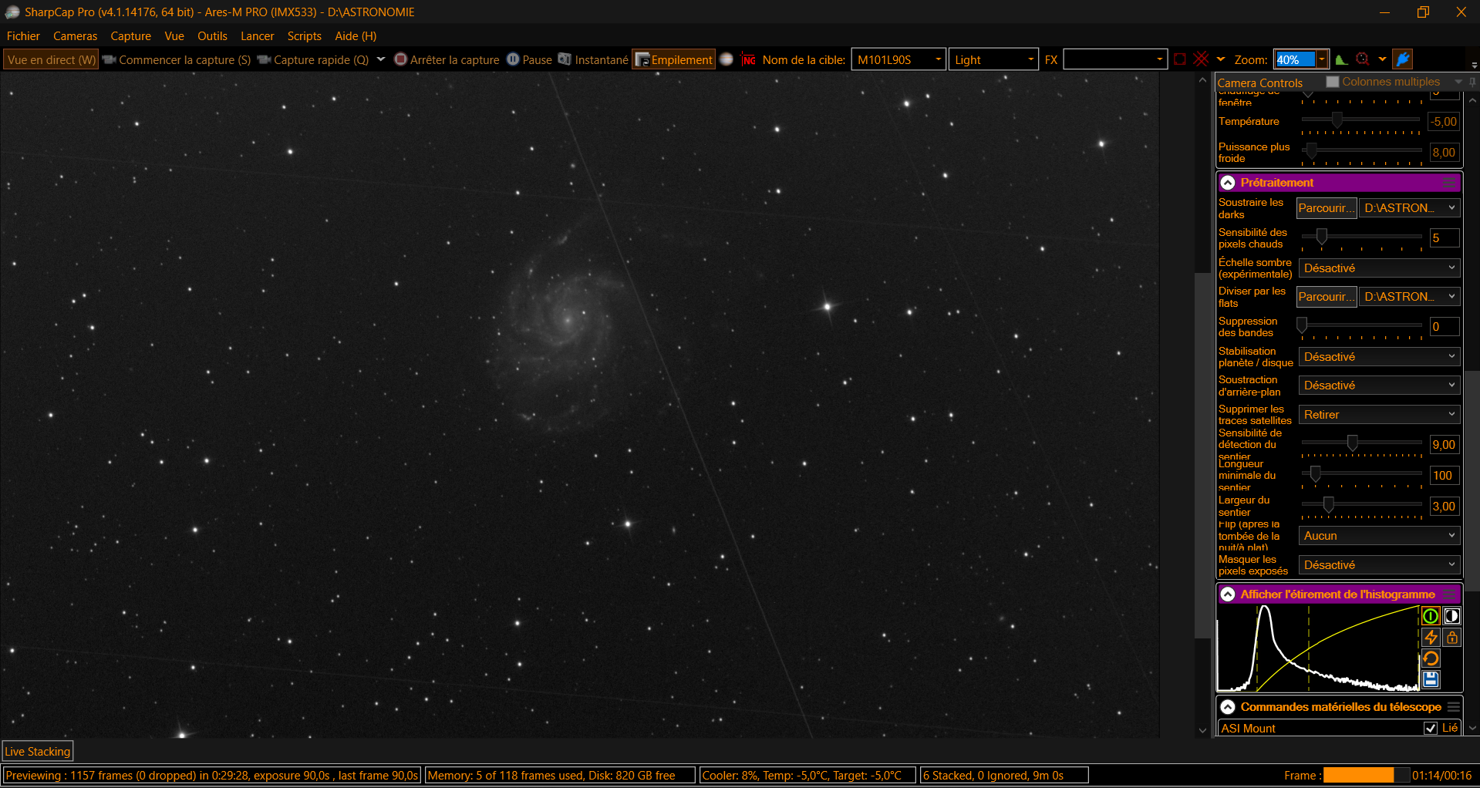The image size is (1480, 788).
Task: Click the red NG plate-solve icon
Action: 748,59
